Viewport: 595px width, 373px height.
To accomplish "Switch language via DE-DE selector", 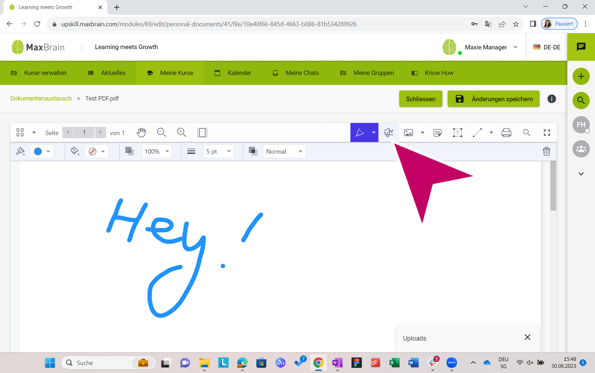I will 547,47.
